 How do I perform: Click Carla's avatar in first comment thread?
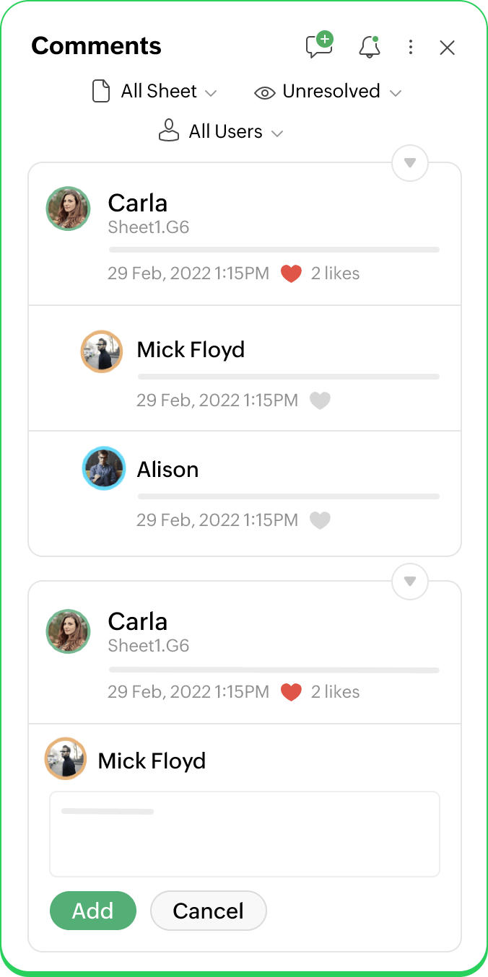68,209
